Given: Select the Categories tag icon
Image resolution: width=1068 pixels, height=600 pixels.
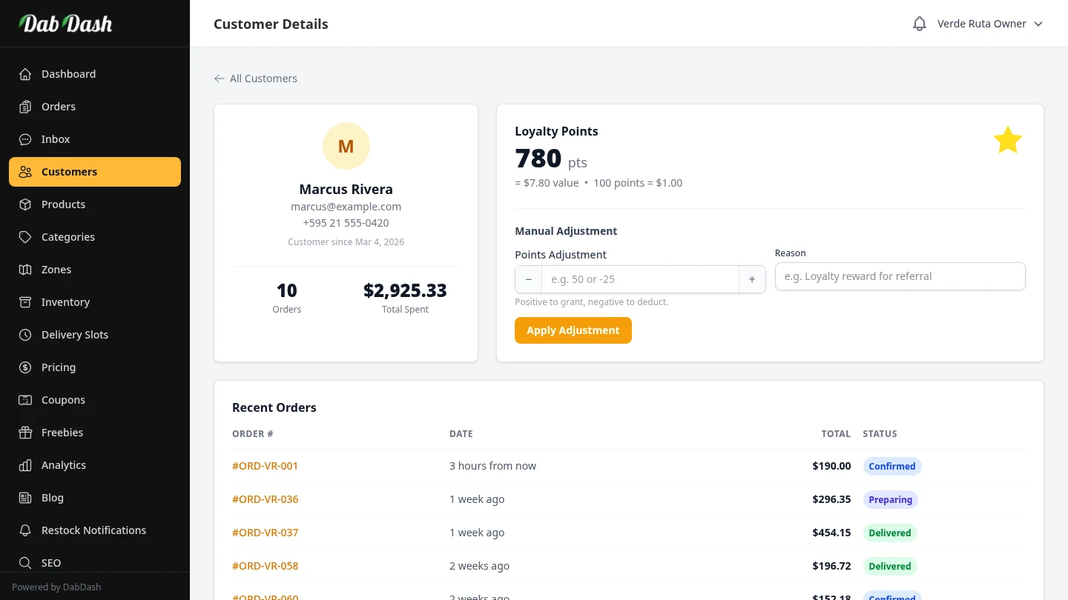Looking at the screenshot, I should [25, 237].
